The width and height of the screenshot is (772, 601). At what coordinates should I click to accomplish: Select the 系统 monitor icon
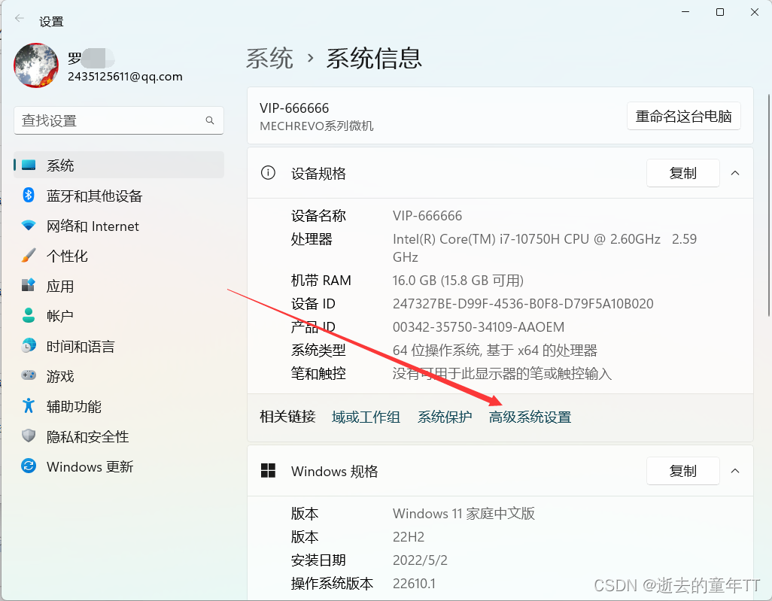(x=29, y=165)
